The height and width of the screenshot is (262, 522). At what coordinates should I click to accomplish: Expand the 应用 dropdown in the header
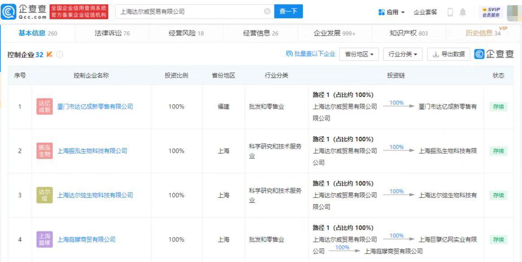click(x=391, y=11)
